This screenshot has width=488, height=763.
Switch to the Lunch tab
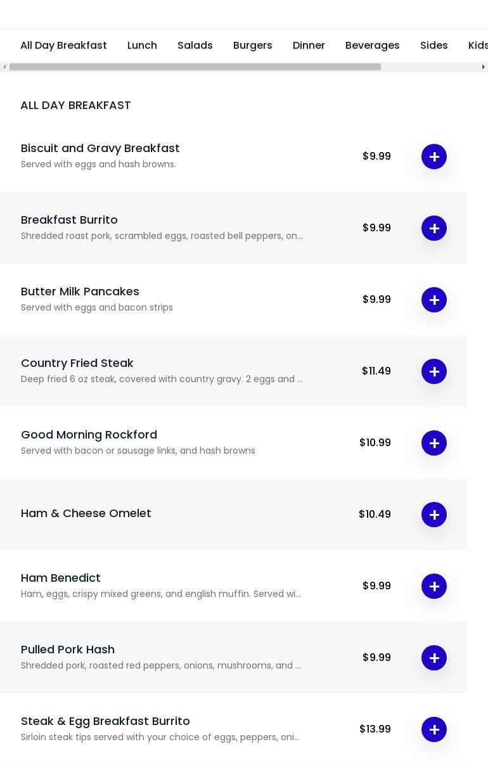point(142,46)
